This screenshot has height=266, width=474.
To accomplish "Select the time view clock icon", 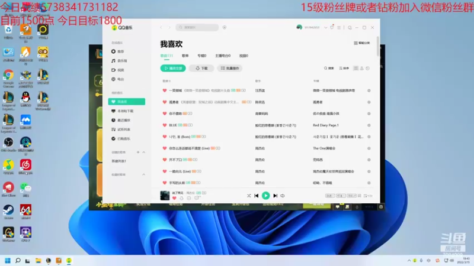I will (x=367, y=69).
